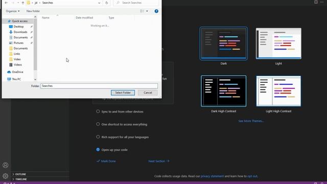Click Mark Done link
327x184 pixels.
click(x=106, y=161)
